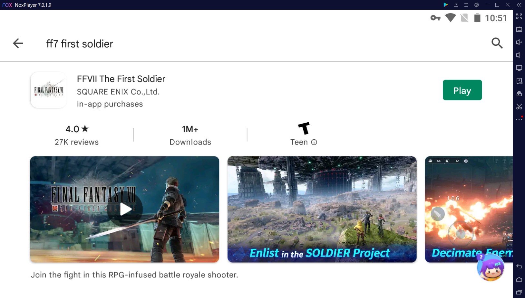Click the 1M+ Downloads stat

(190, 135)
